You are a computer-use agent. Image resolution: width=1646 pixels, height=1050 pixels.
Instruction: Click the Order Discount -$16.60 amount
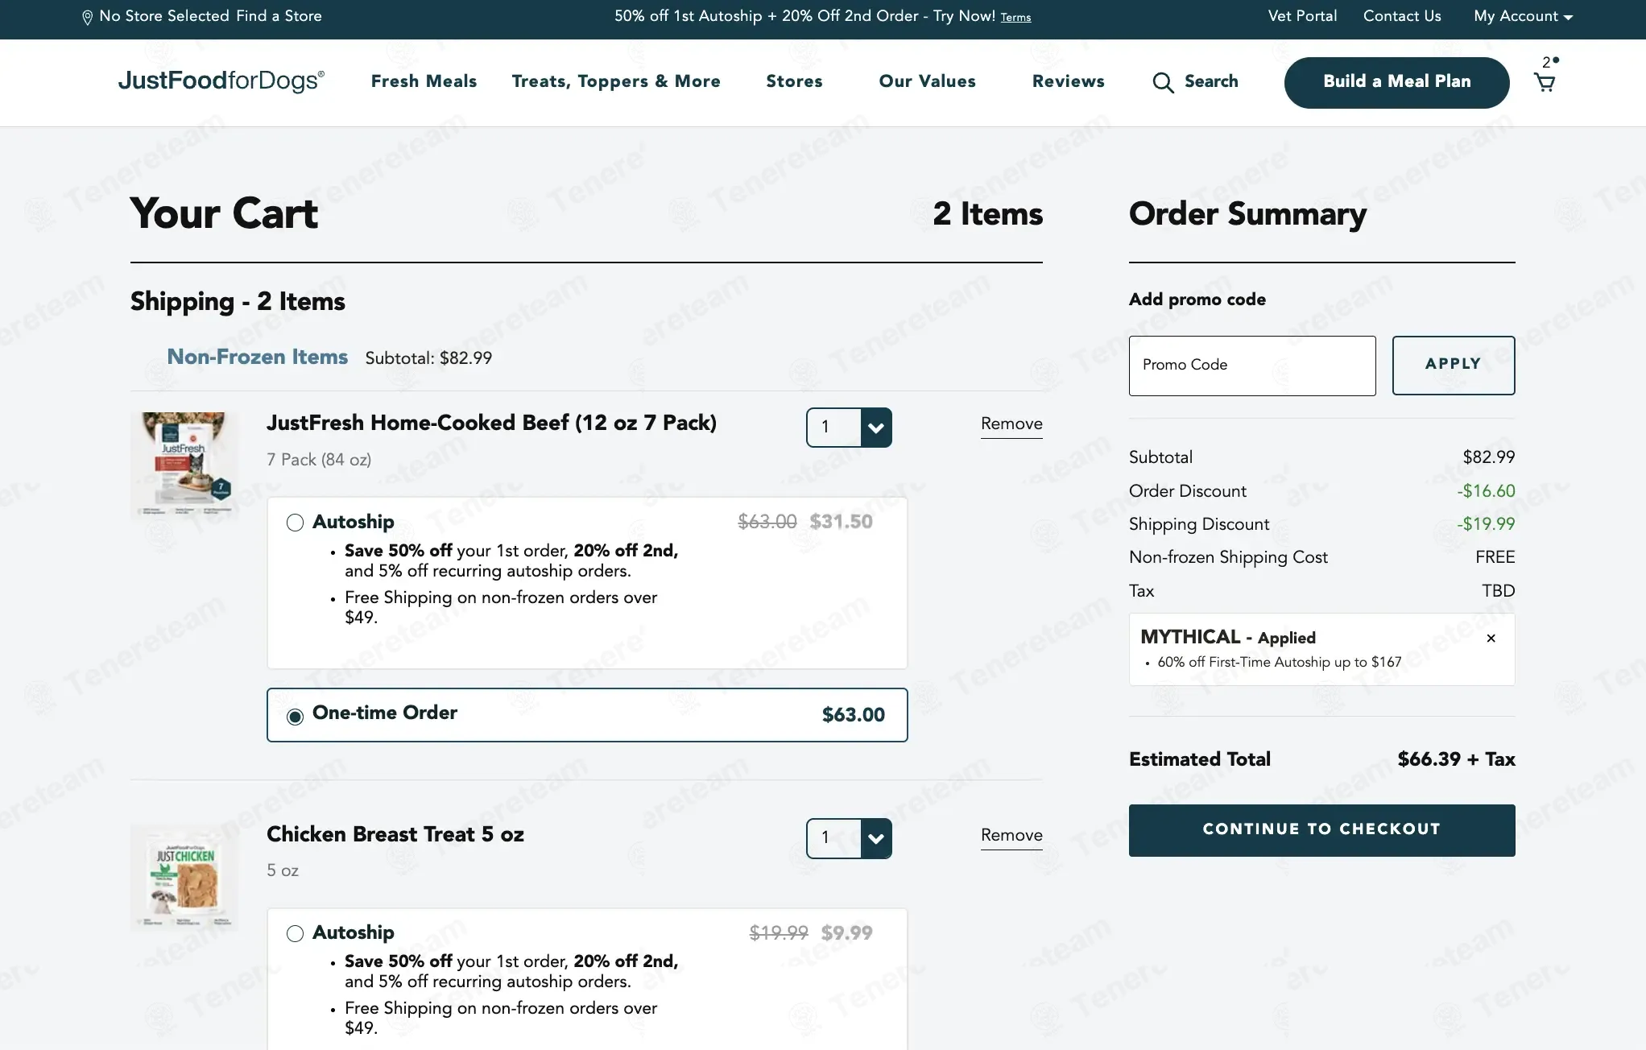[x=1486, y=491]
